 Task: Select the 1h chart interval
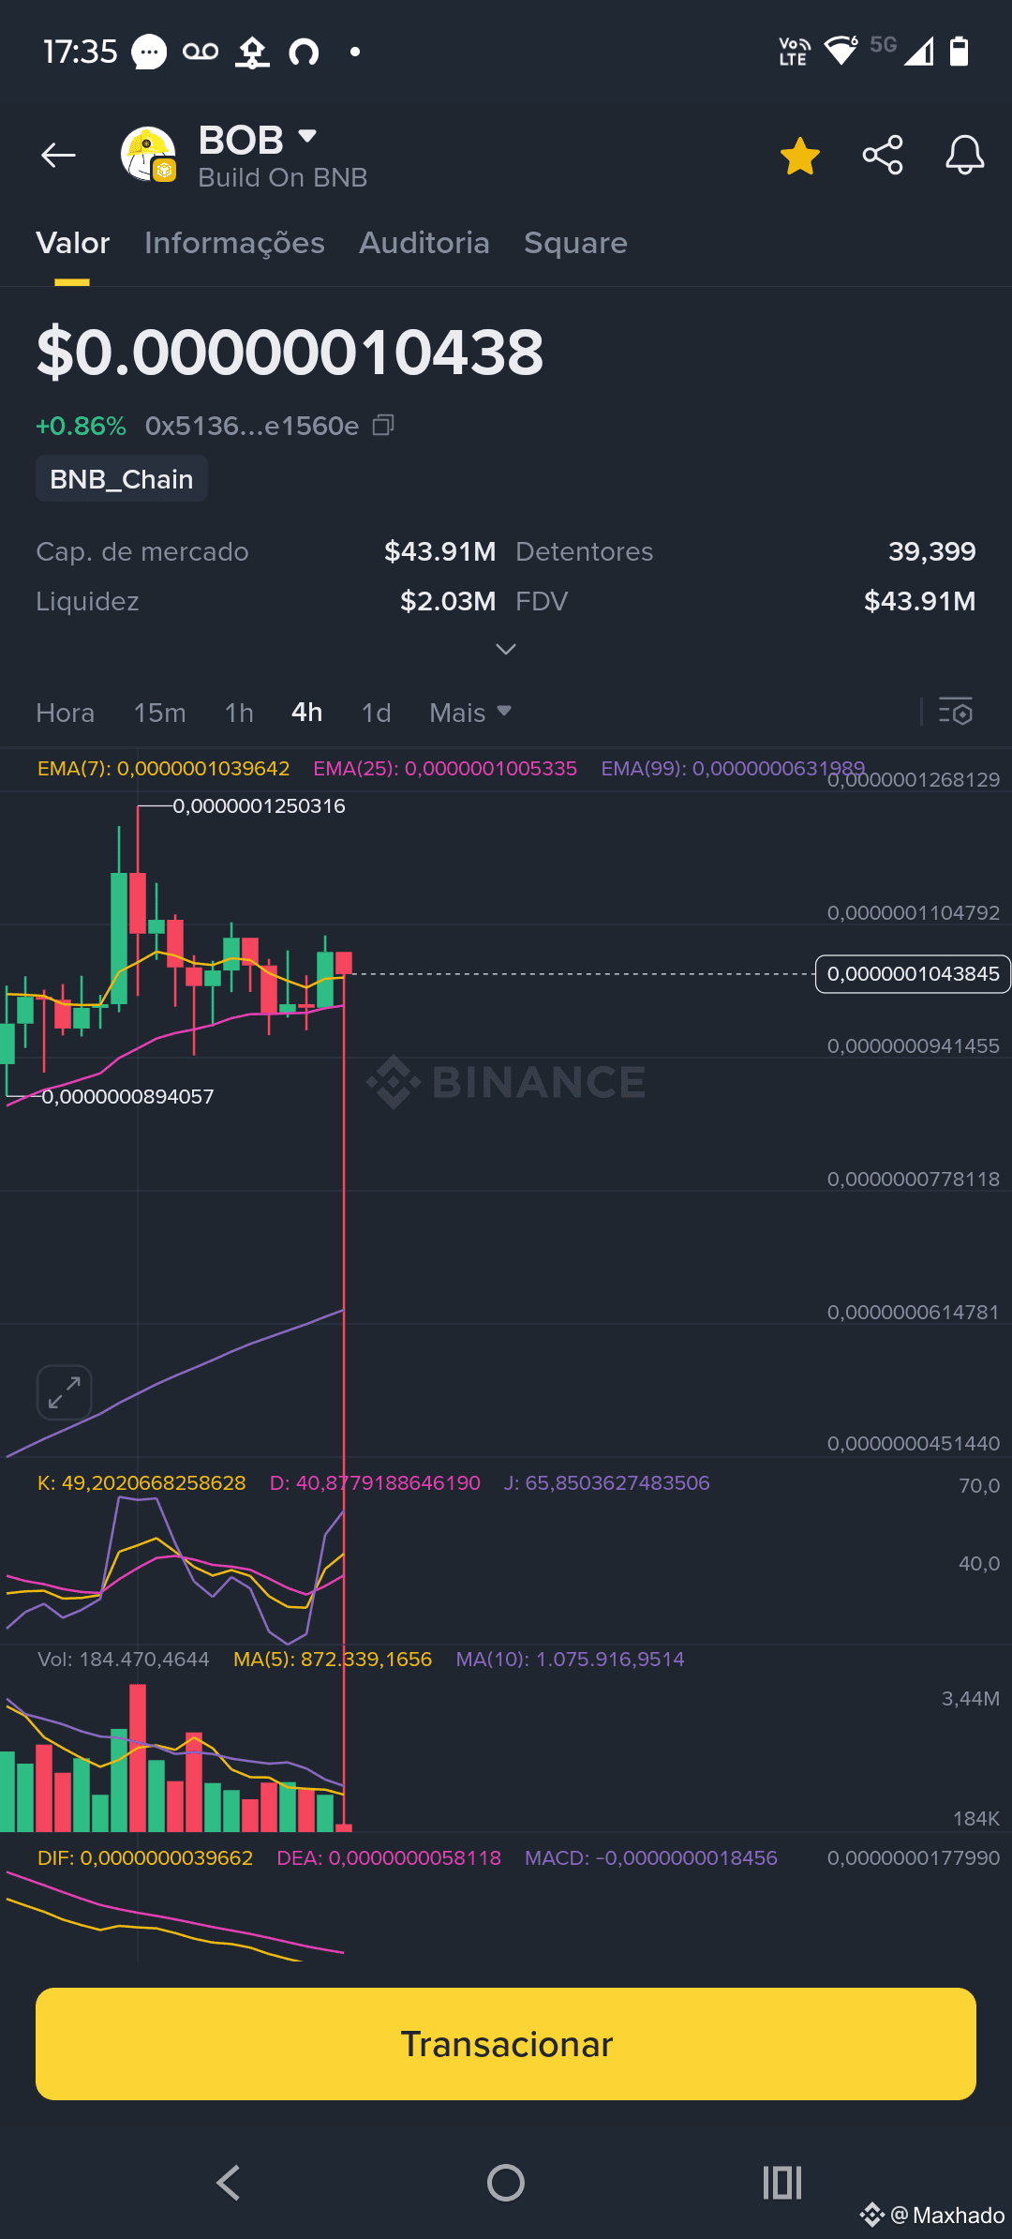pyautogui.click(x=239, y=713)
